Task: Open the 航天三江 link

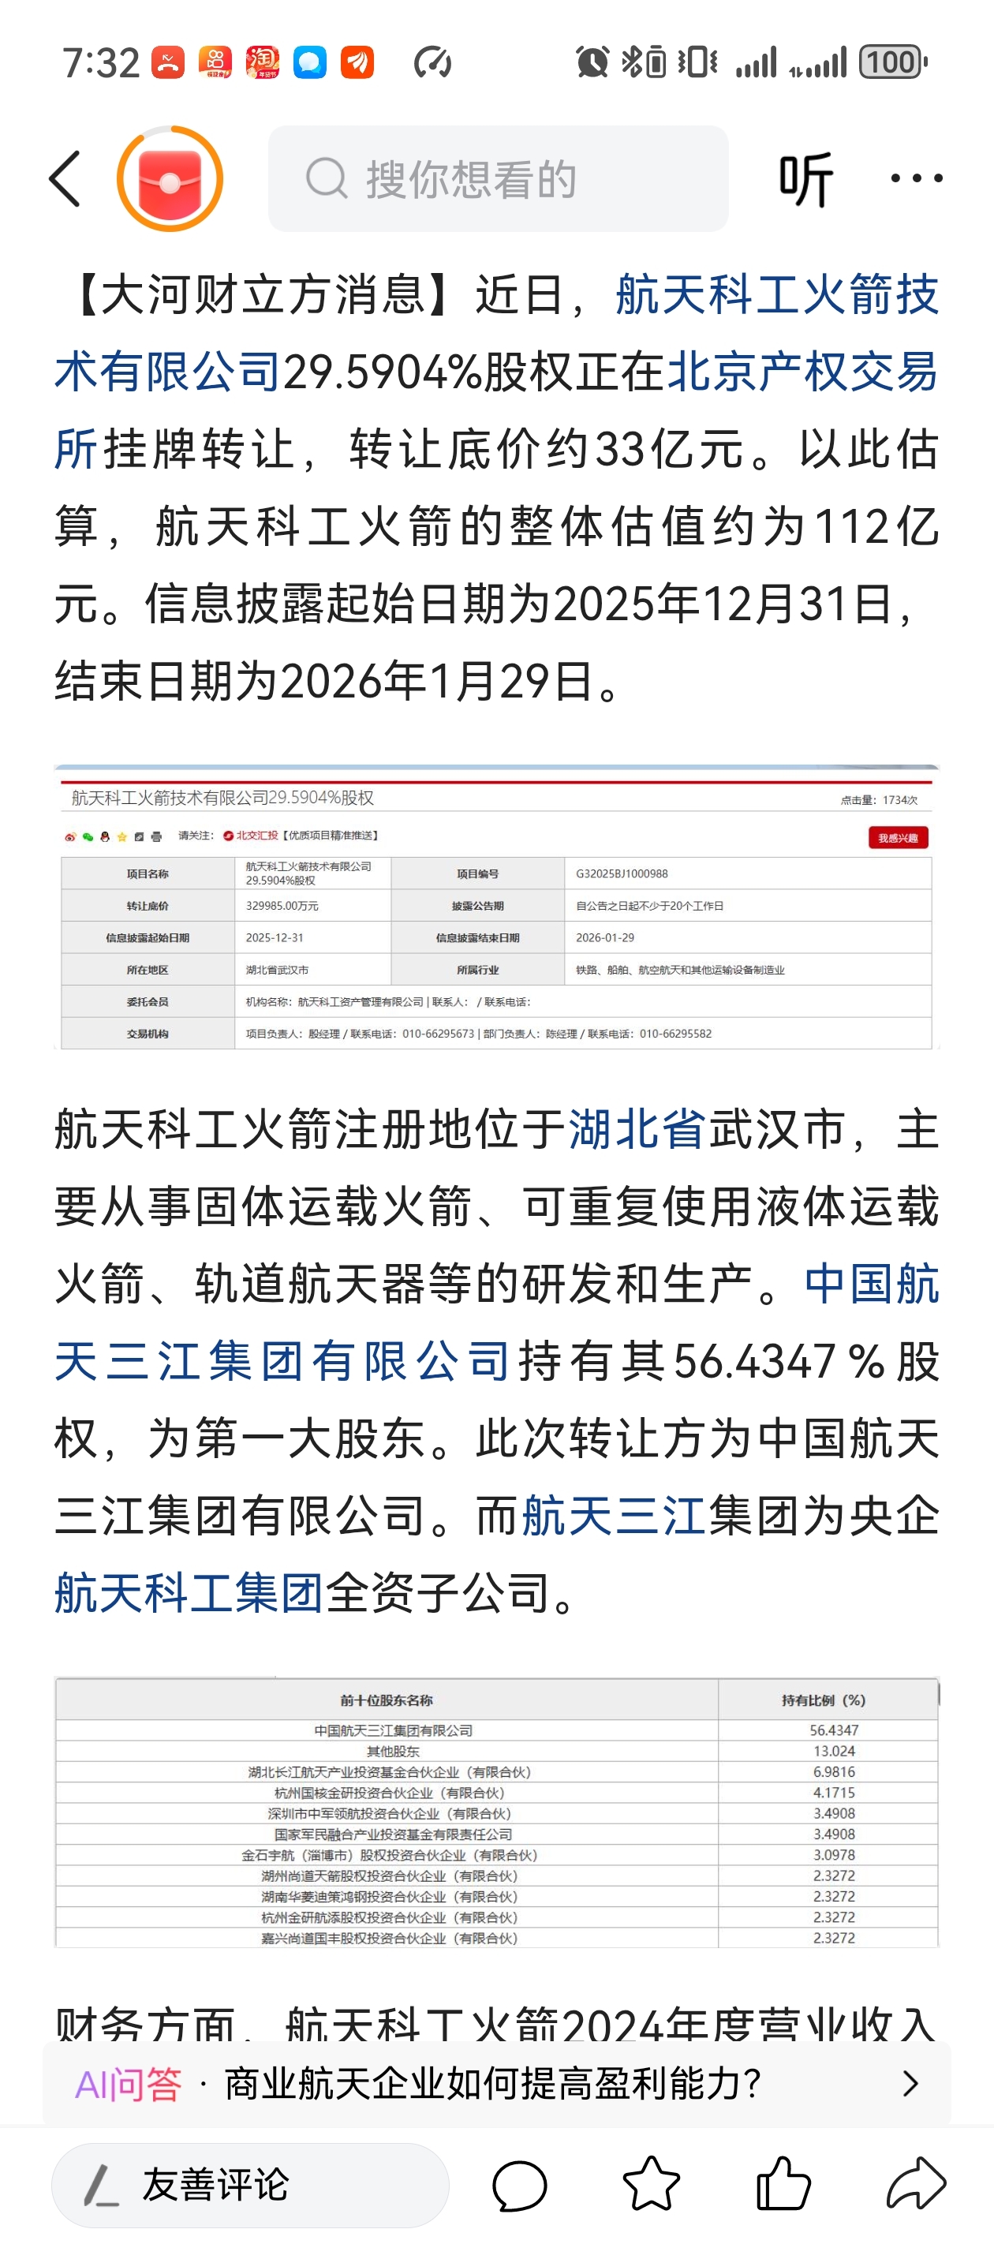Action: coord(615,1515)
